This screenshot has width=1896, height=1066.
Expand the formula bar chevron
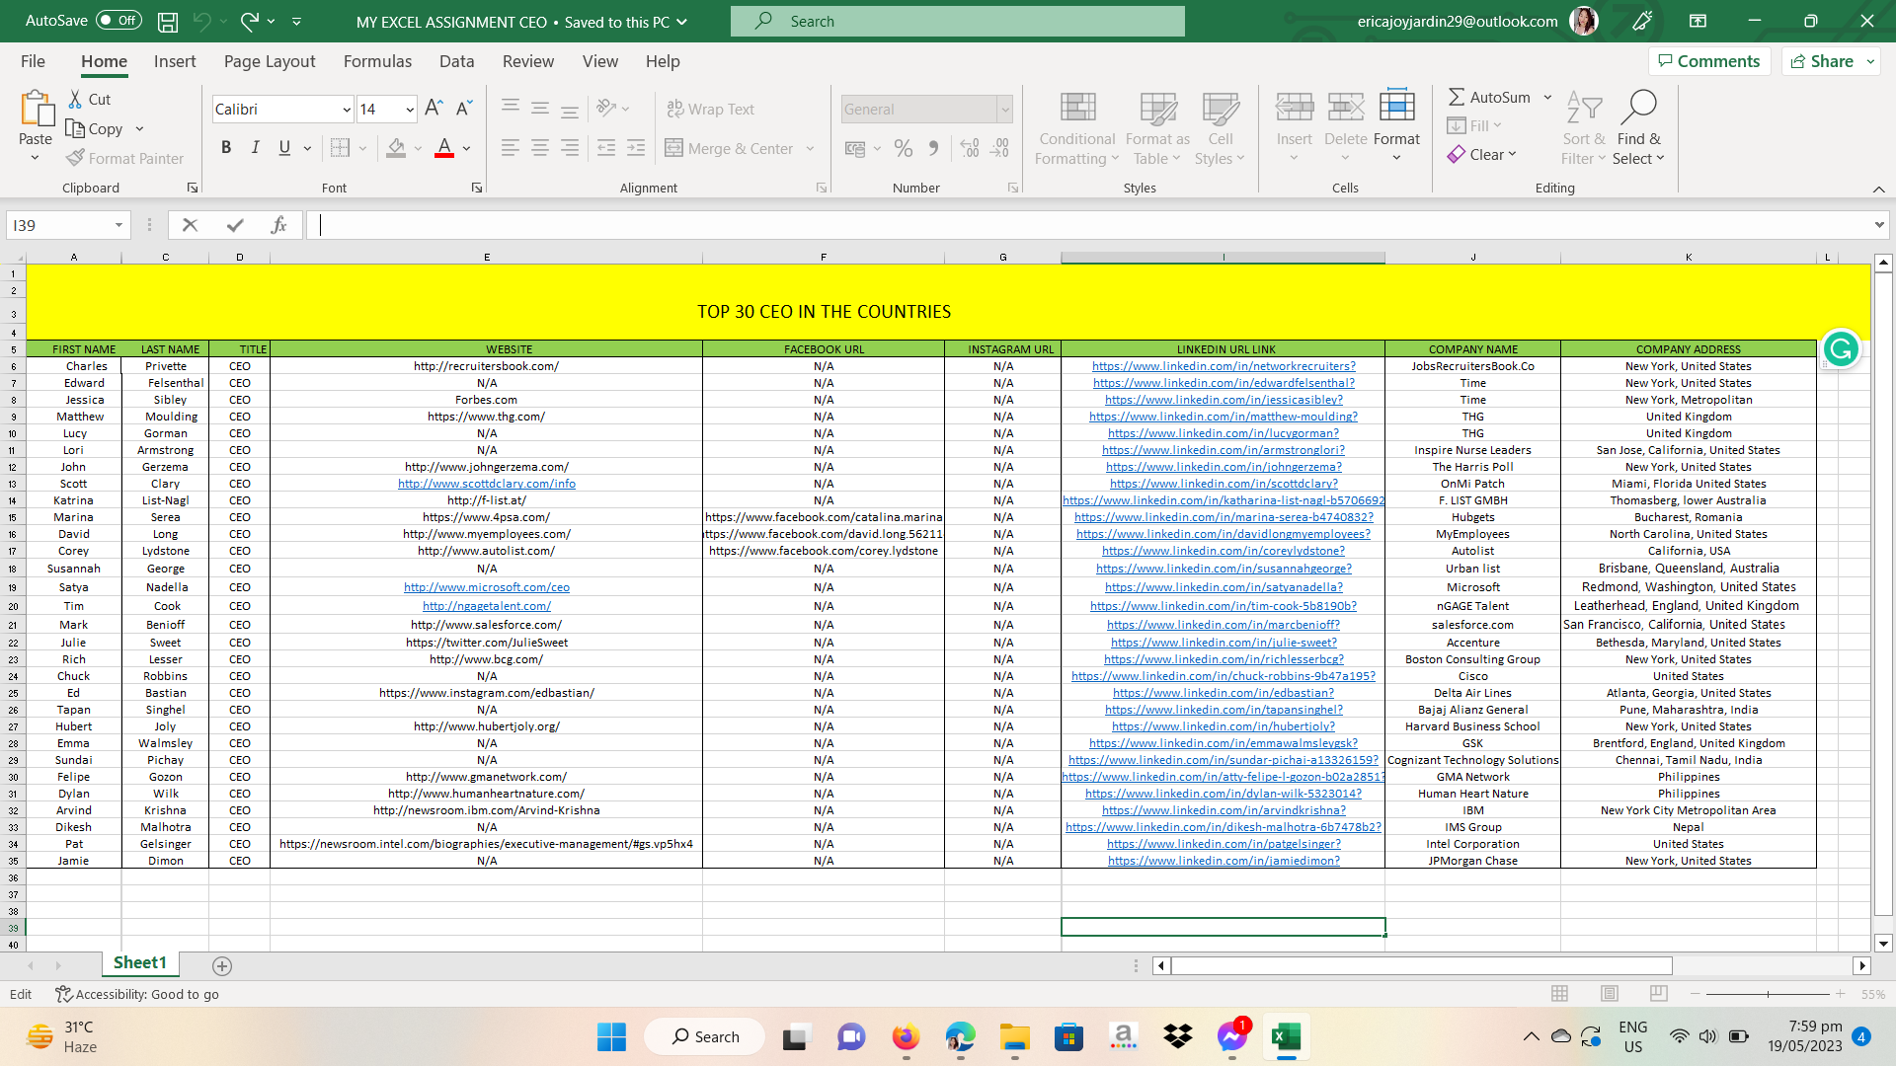click(x=1878, y=225)
